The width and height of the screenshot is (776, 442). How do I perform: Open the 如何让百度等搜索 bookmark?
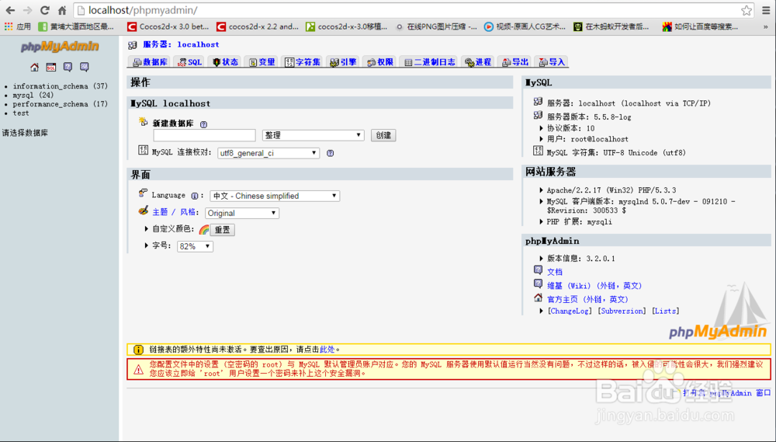pos(701,26)
